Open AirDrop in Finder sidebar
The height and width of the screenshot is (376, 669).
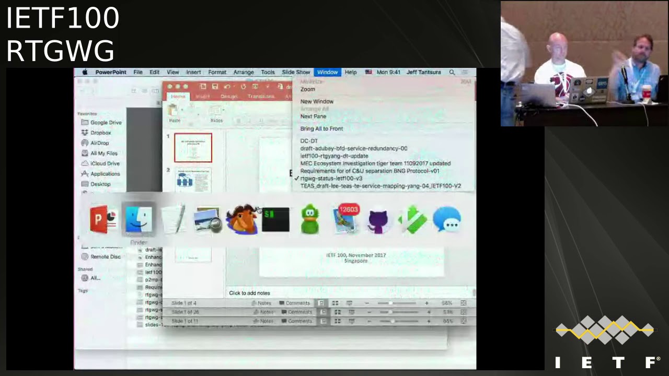[x=95, y=143]
